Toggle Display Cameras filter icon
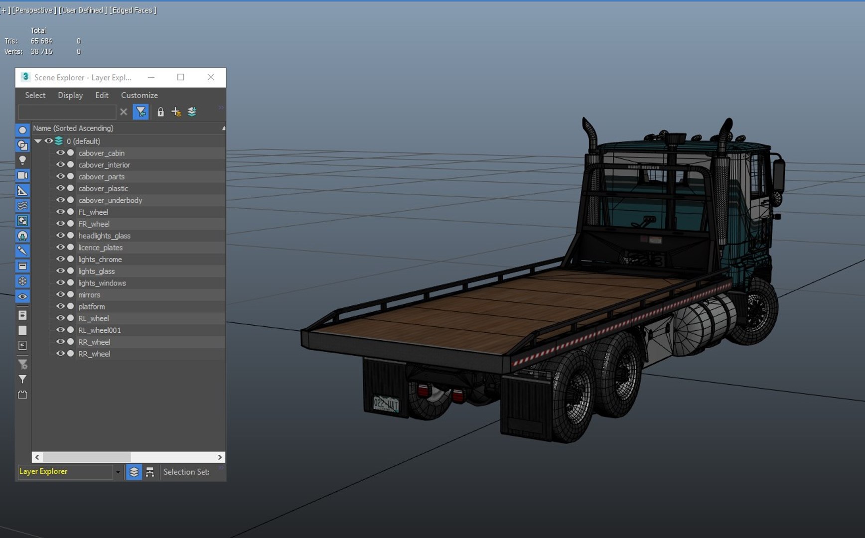The height and width of the screenshot is (538, 865). click(x=22, y=175)
